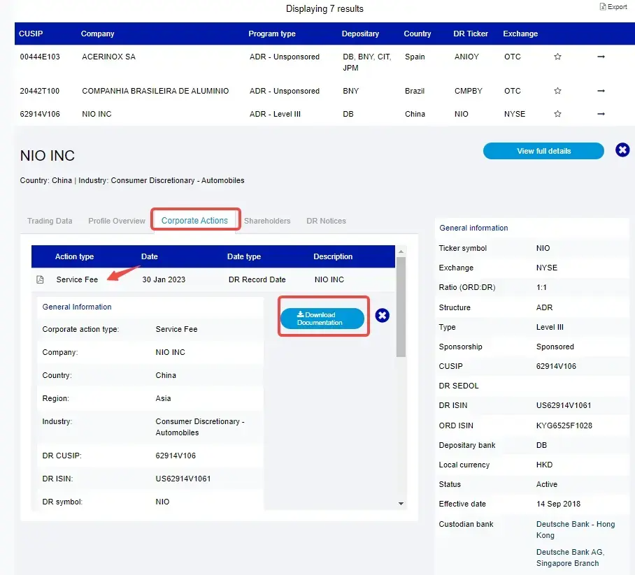Click the Service Fee document icon
The height and width of the screenshot is (575, 635).
pyautogui.click(x=41, y=279)
